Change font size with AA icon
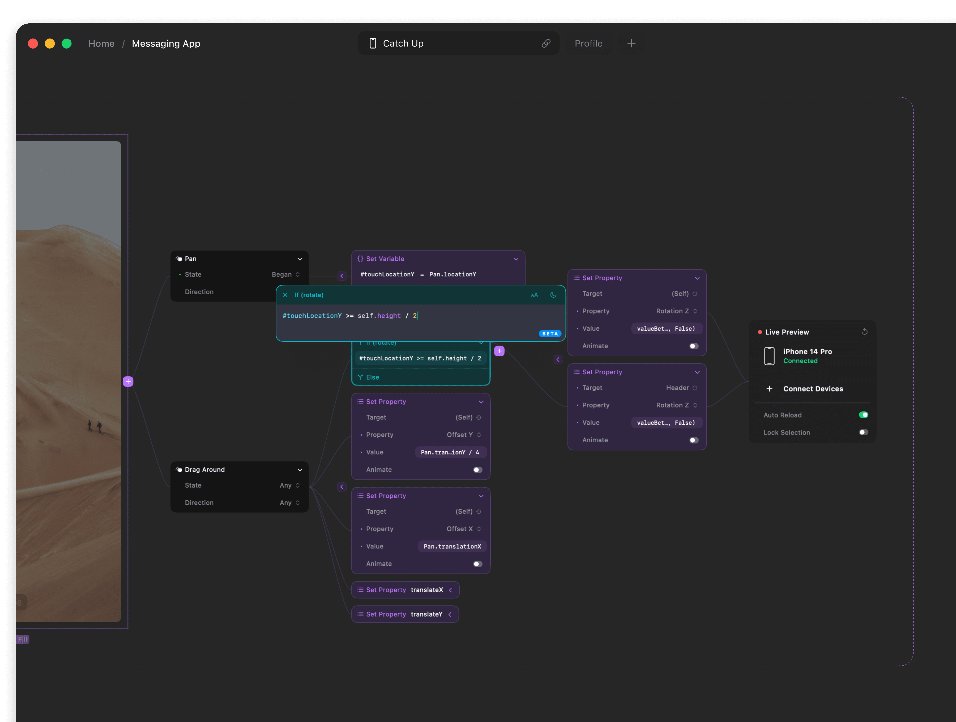956x722 pixels. click(534, 295)
